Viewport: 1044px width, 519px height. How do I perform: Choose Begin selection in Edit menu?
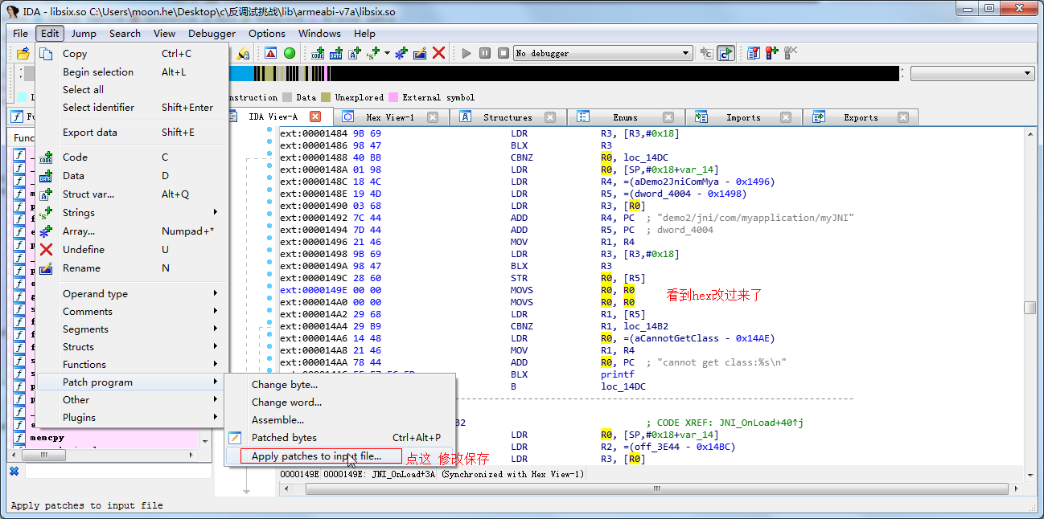pos(132,72)
